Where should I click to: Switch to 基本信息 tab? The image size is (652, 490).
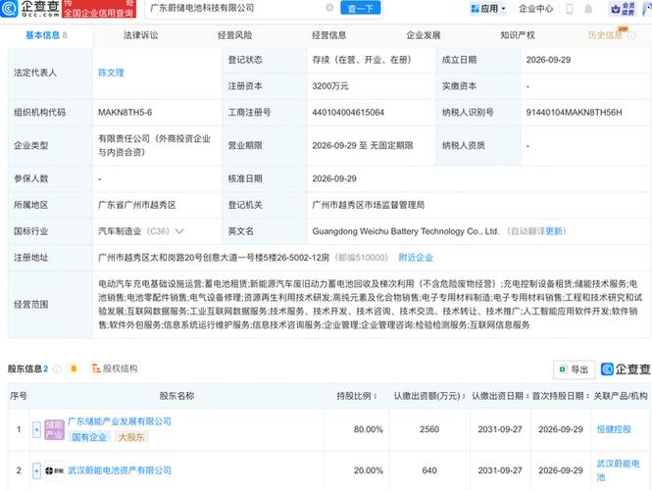46,35
